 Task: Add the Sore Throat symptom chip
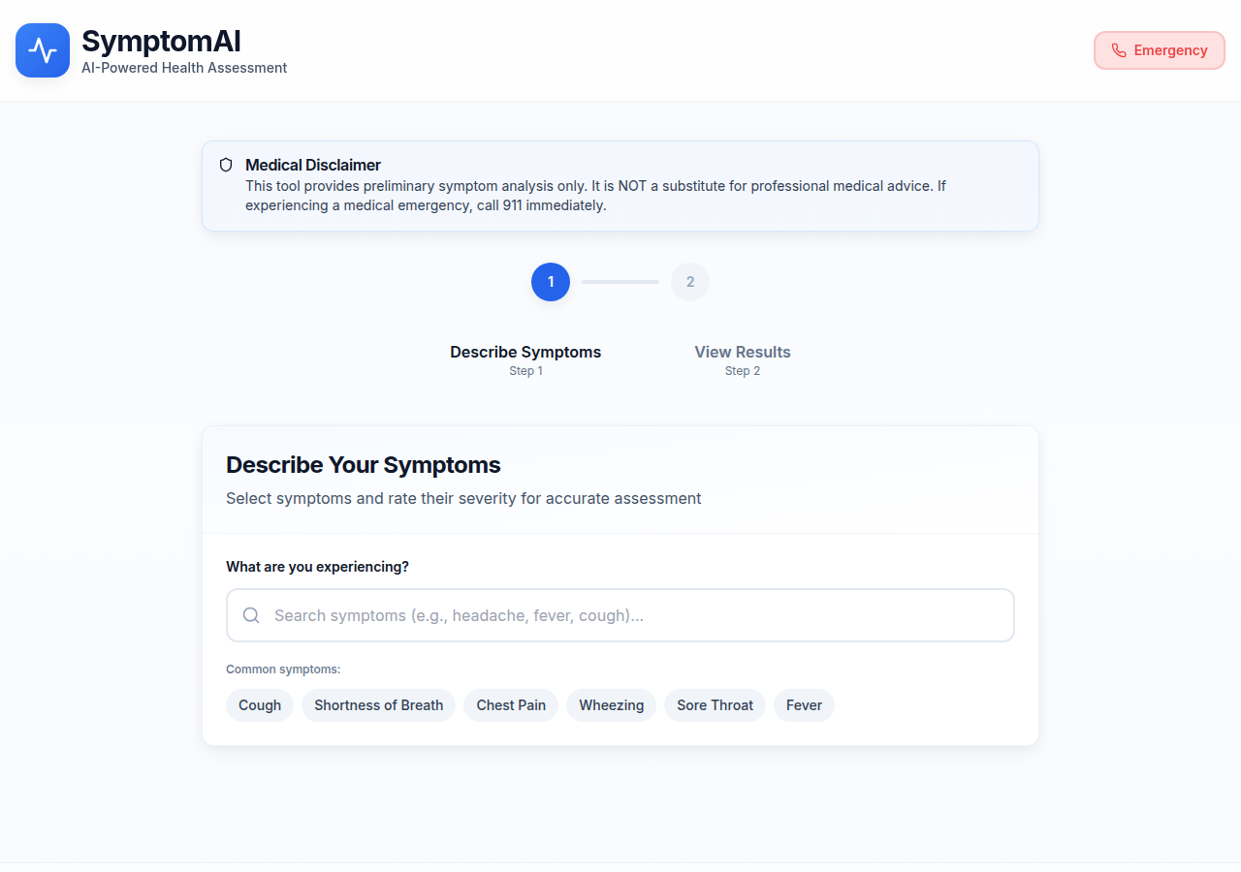click(715, 705)
